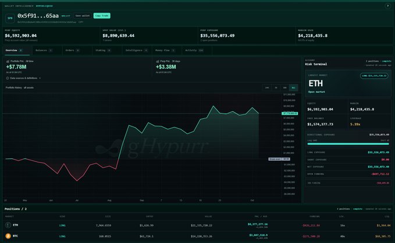Select the 24H chart range
Screen dimensions: 395x243
tap(267, 87)
